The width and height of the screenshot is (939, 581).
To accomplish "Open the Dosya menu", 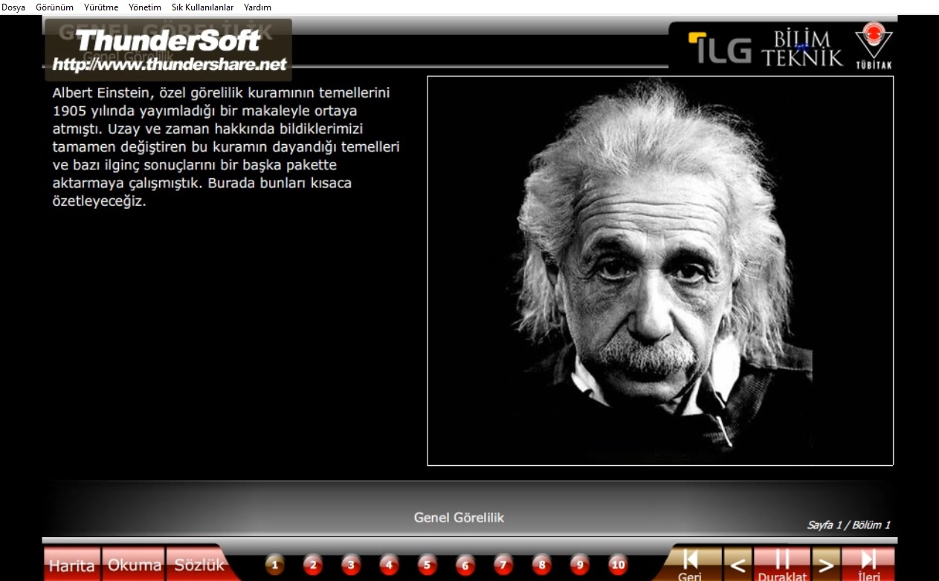I will (x=13, y=7).
